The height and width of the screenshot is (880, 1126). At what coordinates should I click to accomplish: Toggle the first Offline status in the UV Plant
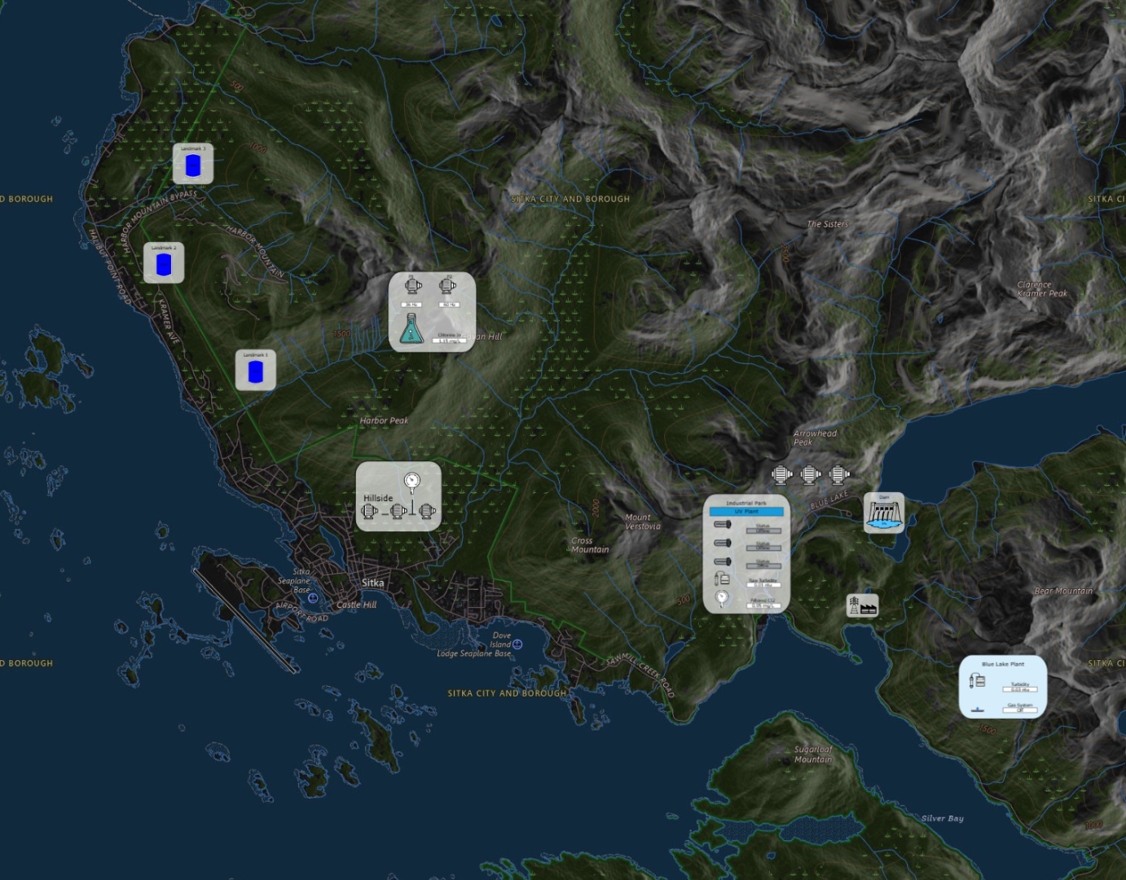tap(763, 530)
